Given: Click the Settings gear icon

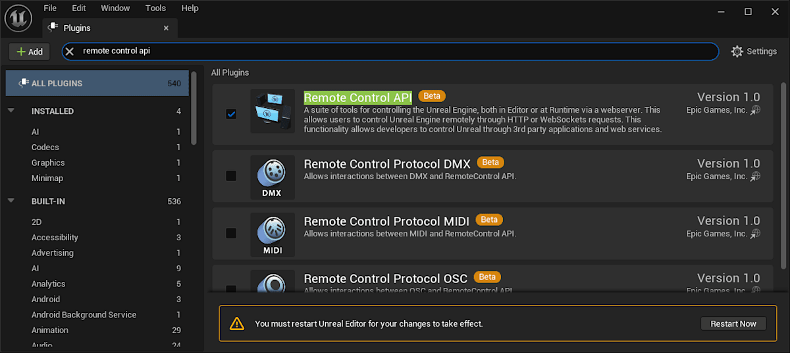Looking at the screenshot, I should coord(737,51).
